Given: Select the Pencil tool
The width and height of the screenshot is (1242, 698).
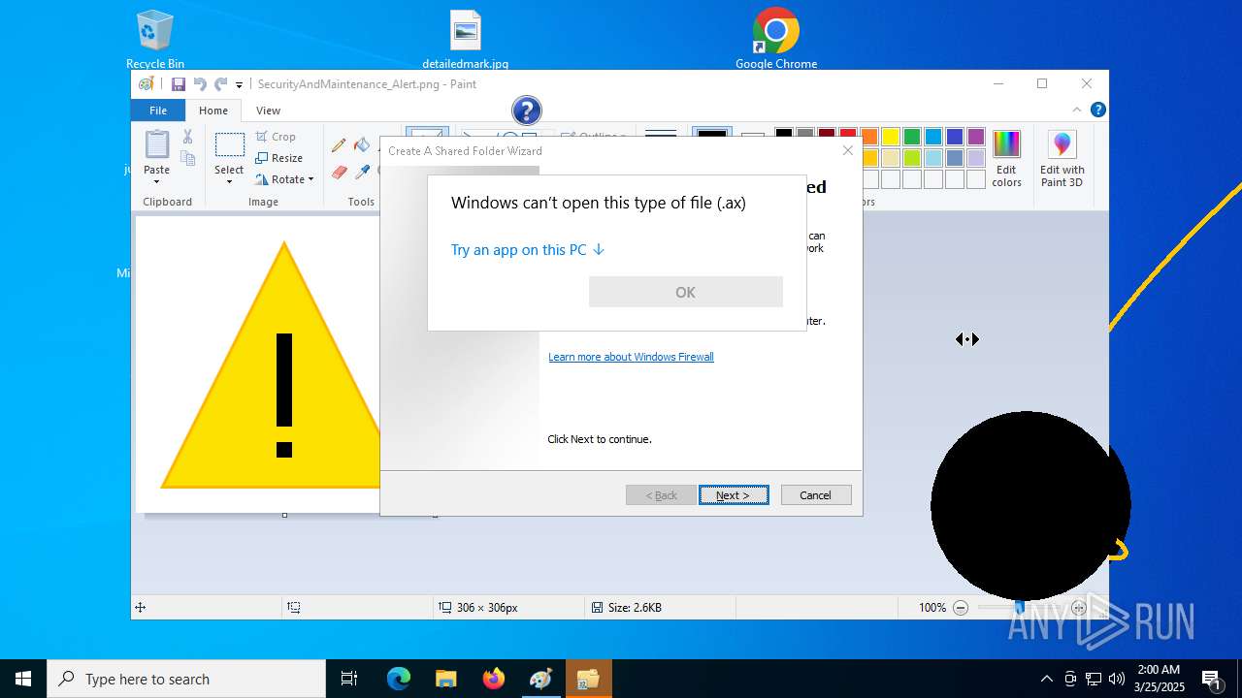Looking at the screenshot, I should point(339,145).
